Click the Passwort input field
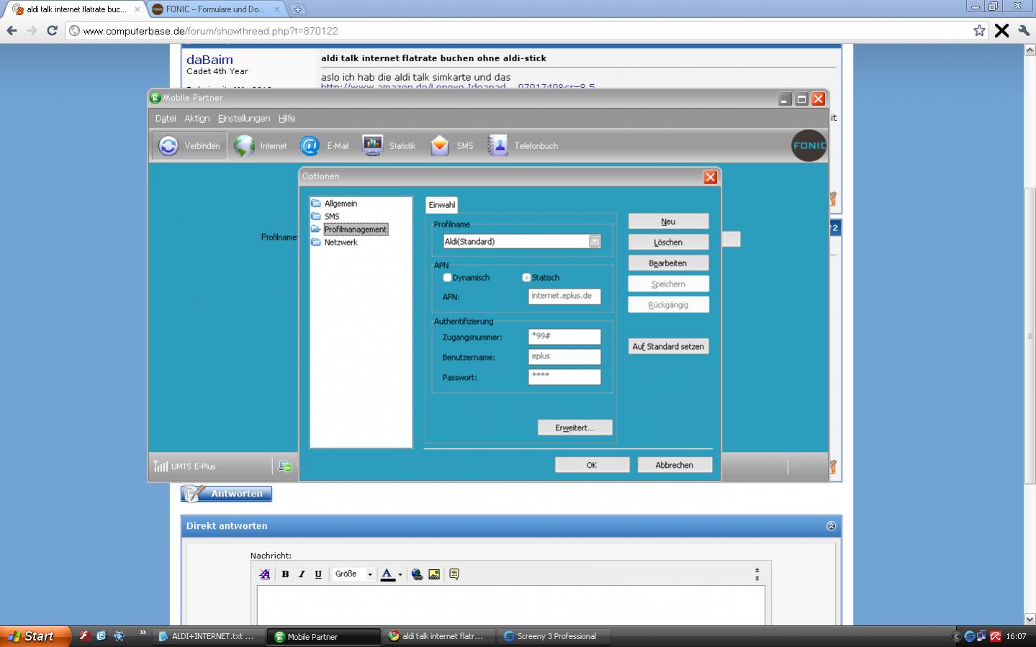The height and width of the screenshot is (647, 1036). 564,376
